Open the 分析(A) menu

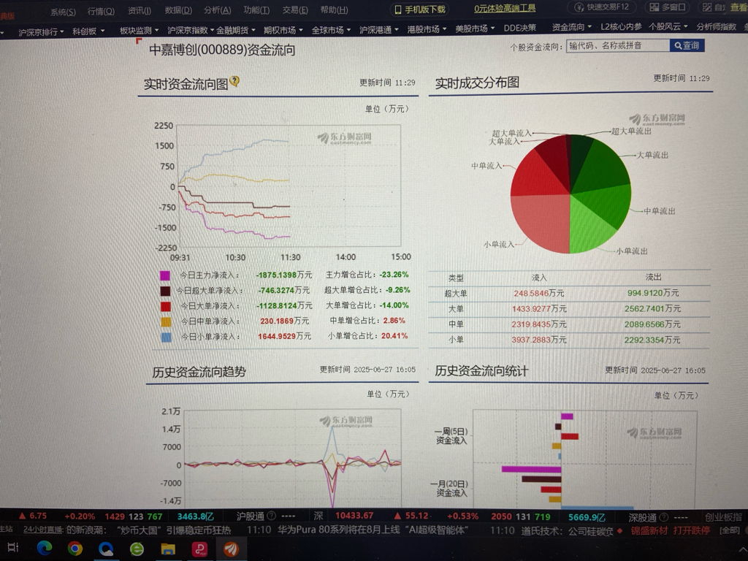(218, 10)
